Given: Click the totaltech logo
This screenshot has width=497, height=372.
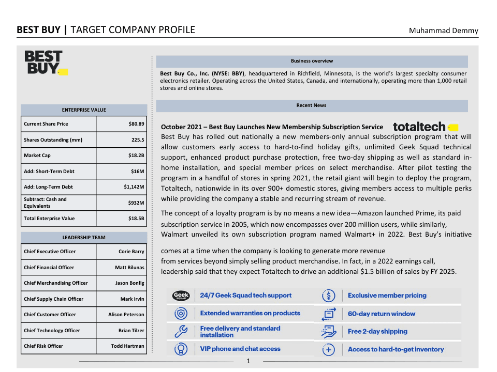Looking at the screenshot, I should [425, 127].
